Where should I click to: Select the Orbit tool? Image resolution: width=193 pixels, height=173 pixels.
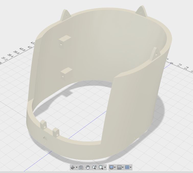(73, 167)
